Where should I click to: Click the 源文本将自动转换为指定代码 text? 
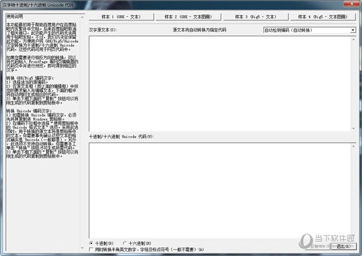(199, 30)
